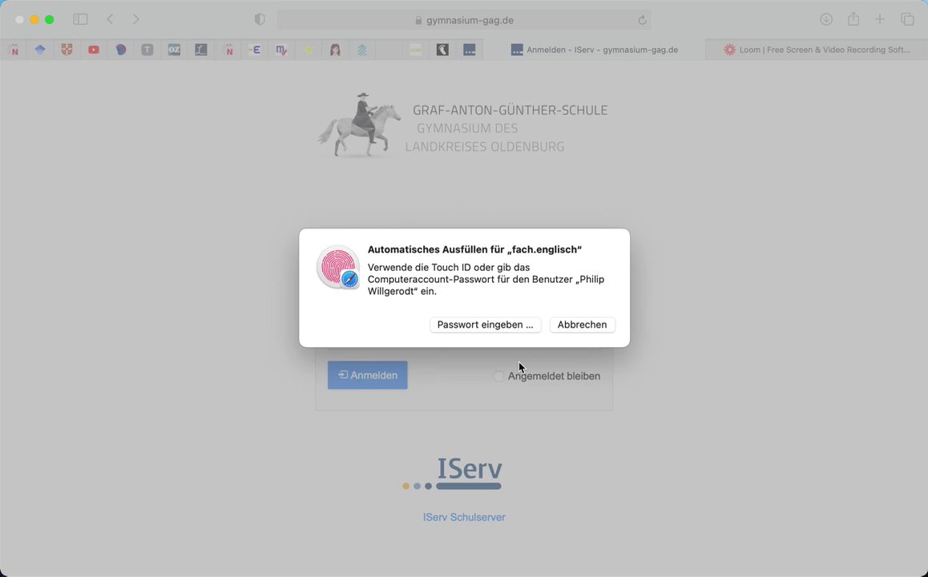Switch to the Anmelden - IServ tab
Screen dimensions: 928x577
594,50
